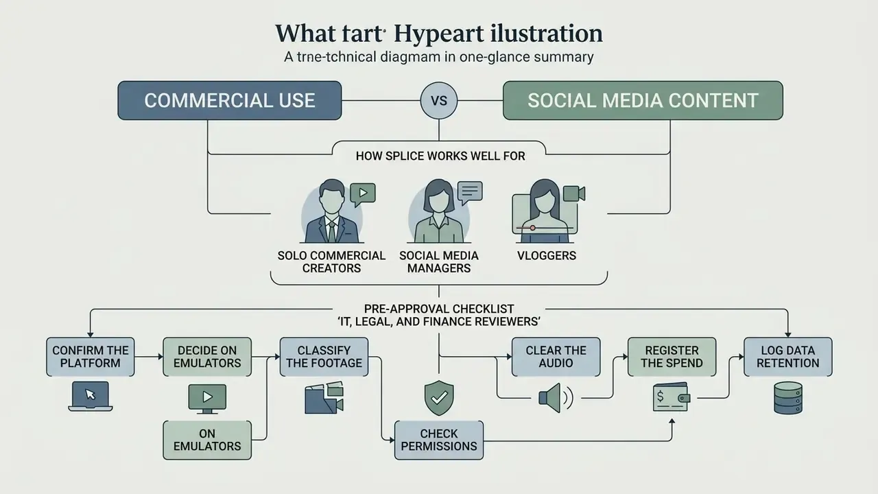Select the Decide on Emulators step
This screenshot has height=494, width=878.
206,357
